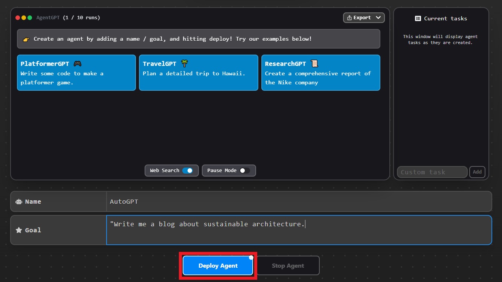Click the star icon beside Goal

(19, 230)
